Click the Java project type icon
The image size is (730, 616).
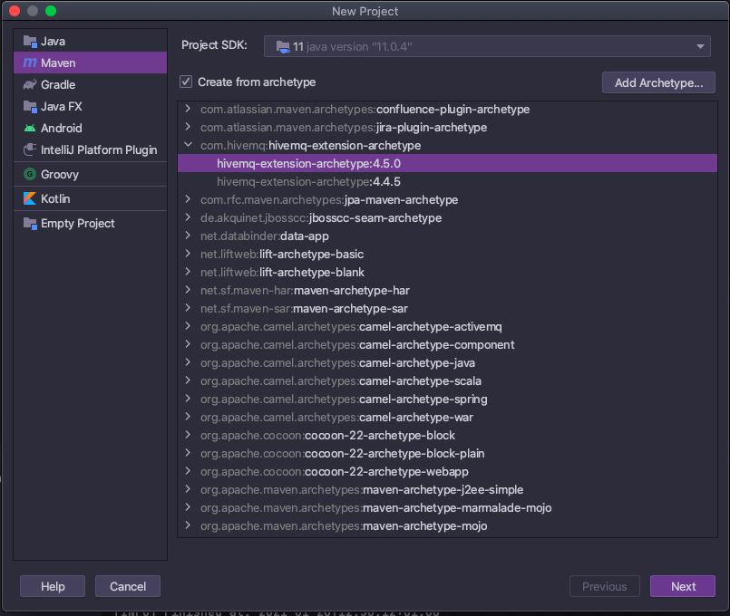coord(30,42)
